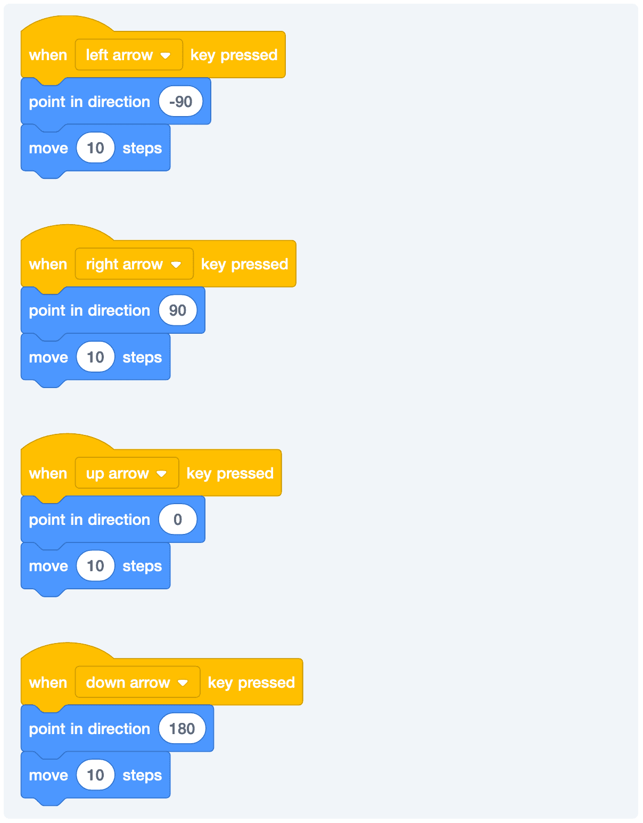
Task: Edit steps value under down arrow script
Action: click(x=95, y=775)
